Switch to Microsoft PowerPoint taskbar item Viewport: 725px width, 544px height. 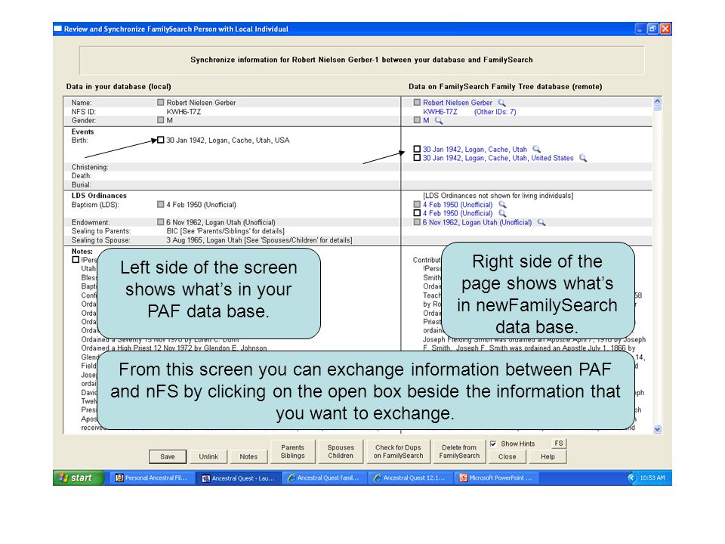(495, 478)
